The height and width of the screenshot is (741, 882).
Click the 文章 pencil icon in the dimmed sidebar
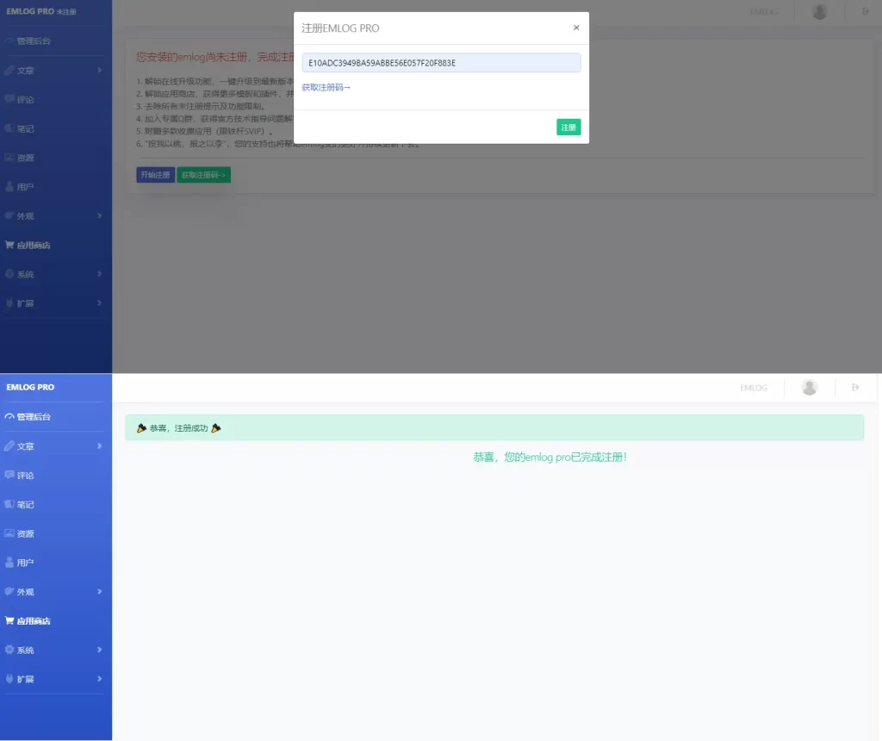point(9,71)
